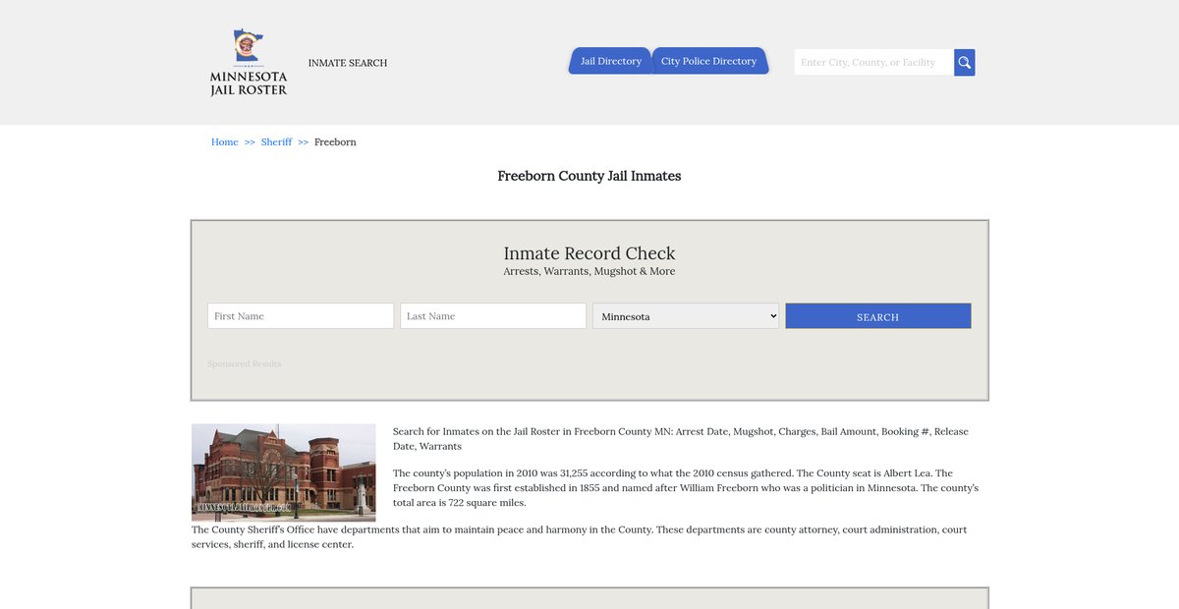Image resolution: width=1179 pixels, height=609 pixels.
Task: Navigate to Sheriff breadcrumb link
Action: coord(276,142)
